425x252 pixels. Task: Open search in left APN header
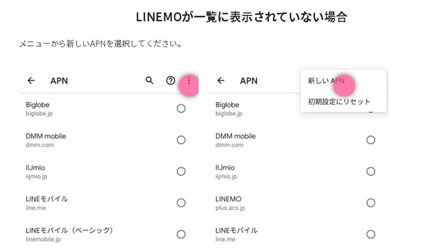[x=149, y=80]
